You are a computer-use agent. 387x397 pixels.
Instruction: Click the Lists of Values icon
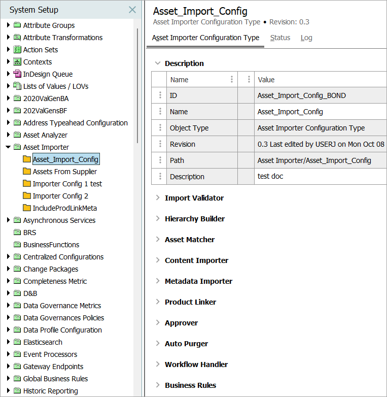[17, 86]
